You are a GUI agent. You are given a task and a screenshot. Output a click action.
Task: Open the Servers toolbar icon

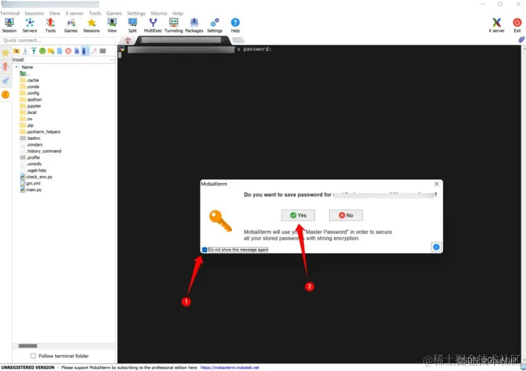click(30, 25)
